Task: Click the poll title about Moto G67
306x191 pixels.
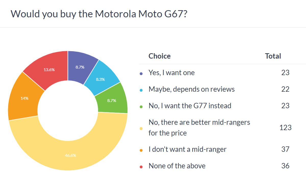Action: [99, 14]
